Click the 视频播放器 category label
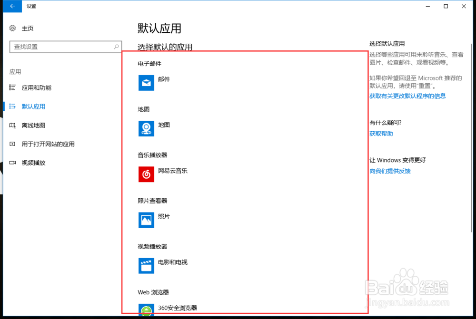Viewport: 476px width, 319px height. 152,247
